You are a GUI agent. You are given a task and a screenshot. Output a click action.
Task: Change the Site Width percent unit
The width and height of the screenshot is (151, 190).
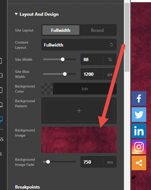click(110, 60)
